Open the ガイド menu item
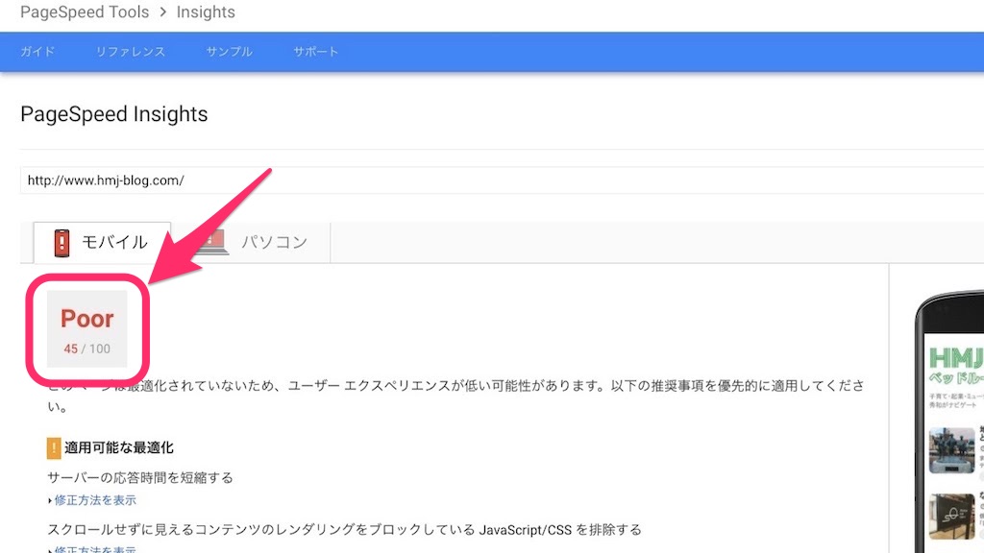Viewport: 984px width, 553px height. click(37, 52)
